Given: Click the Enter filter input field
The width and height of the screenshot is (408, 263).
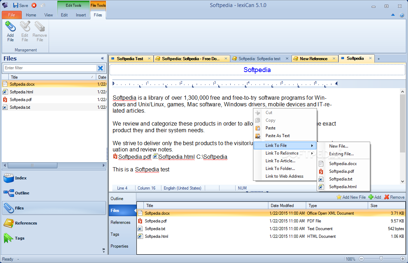Looking at the screenshot, I should [50, 68].
